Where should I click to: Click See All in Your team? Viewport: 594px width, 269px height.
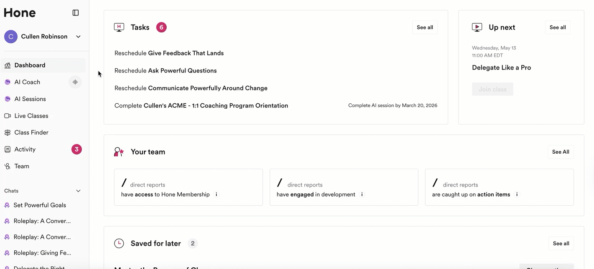(x=560, y=152)
